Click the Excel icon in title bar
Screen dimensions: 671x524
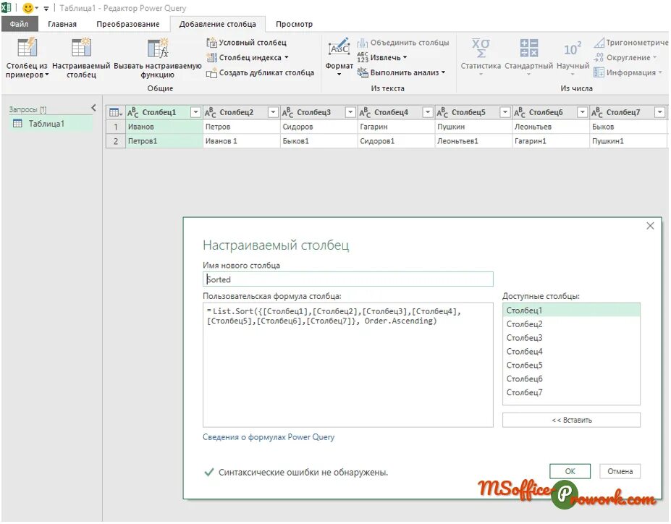click(x=6, y=7)
